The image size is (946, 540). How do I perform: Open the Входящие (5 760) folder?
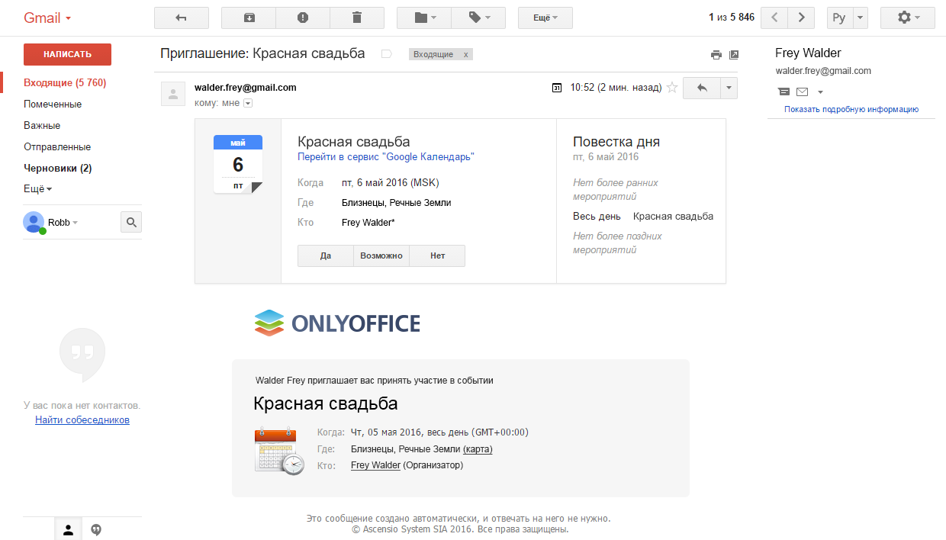[65, 82]
